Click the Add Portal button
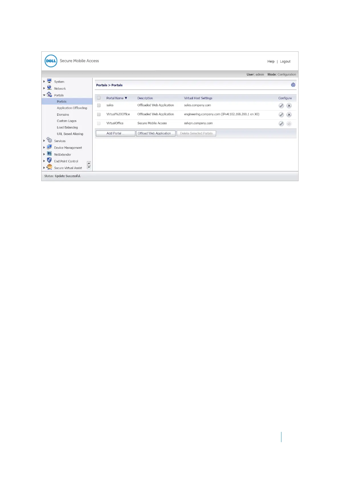 115,133
